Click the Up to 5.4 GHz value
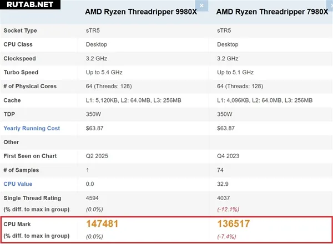This screenshot has height=244, width=333. pos(104,72)
